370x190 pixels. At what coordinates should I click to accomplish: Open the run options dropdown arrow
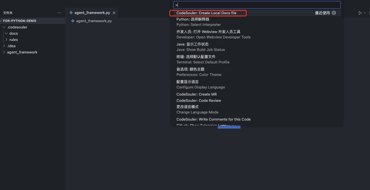(365, 13)
